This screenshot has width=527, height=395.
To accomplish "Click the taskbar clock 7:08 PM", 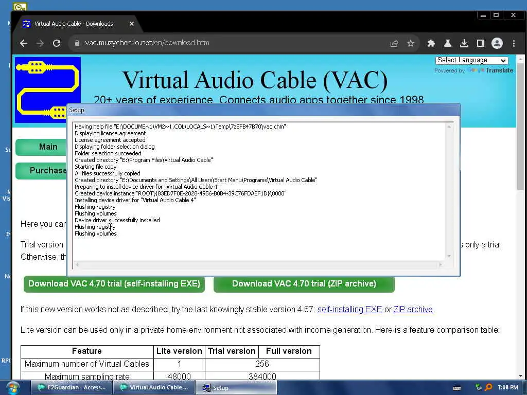I will 508,388.
